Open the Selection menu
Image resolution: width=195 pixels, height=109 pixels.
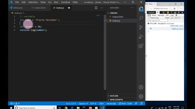33,2
